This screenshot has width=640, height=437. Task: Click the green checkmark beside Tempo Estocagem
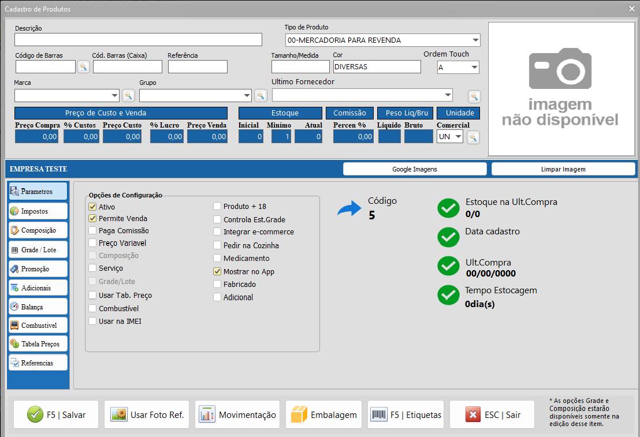(449, 295)
